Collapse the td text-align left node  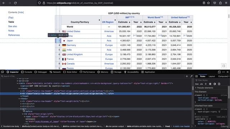click(x=23, y=114)
